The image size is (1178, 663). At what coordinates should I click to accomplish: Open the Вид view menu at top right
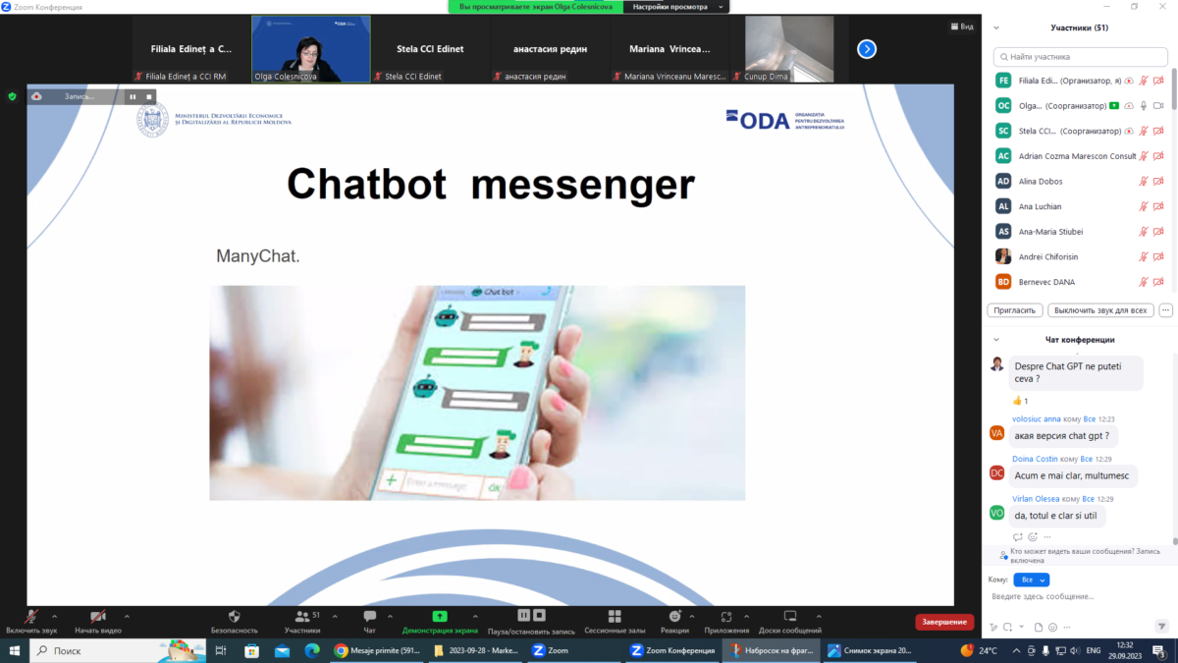coord(961,28)
